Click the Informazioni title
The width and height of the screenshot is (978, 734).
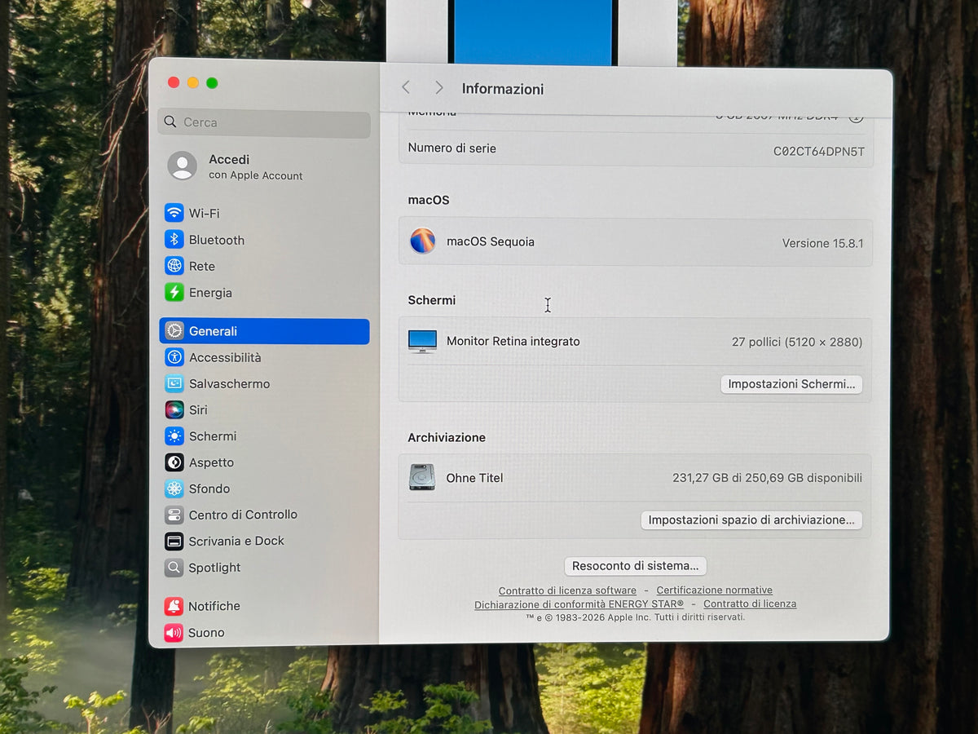point(503,89)
